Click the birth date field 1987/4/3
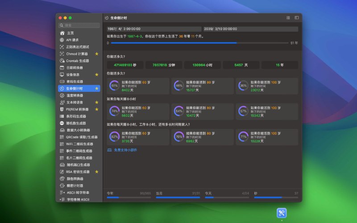The width and height of the screenshot is (357, 223). 154,29
